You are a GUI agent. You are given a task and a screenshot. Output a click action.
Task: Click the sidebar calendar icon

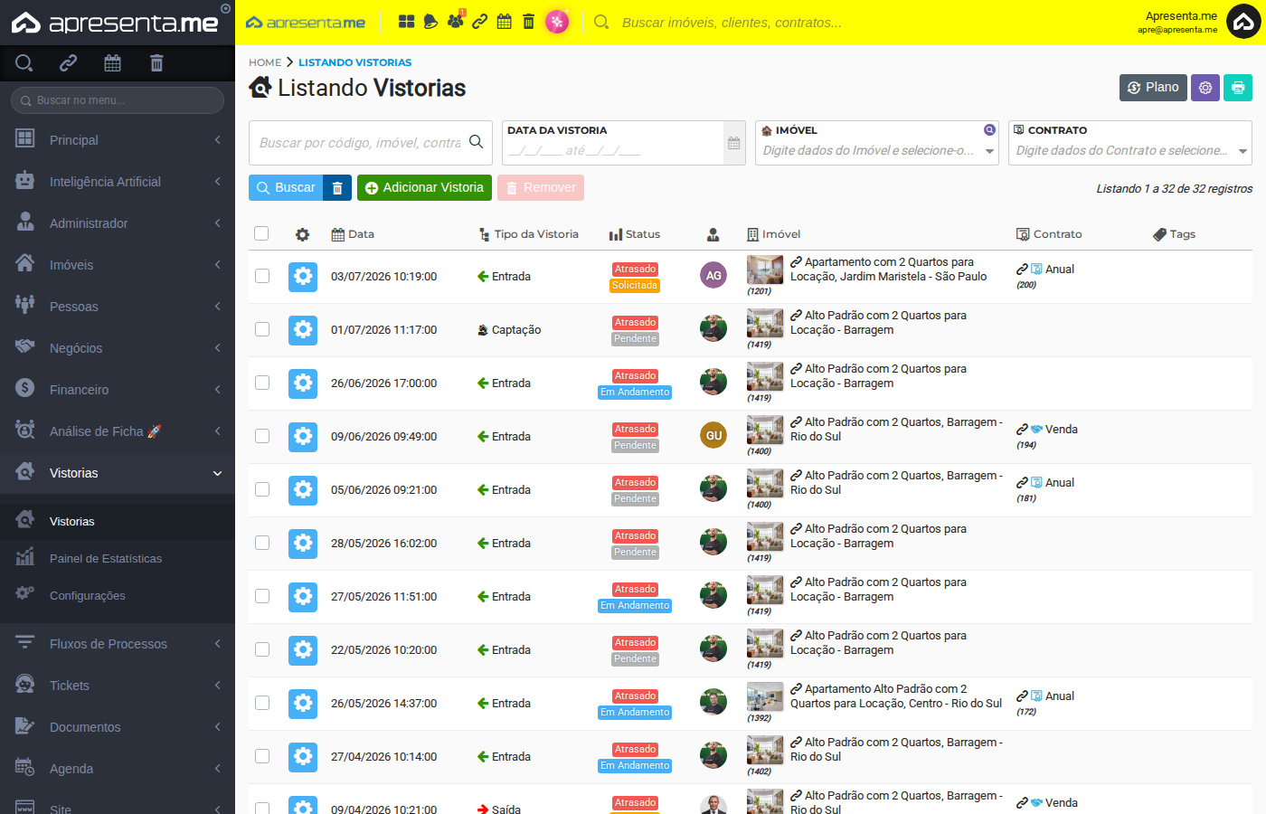coord(112,62)
